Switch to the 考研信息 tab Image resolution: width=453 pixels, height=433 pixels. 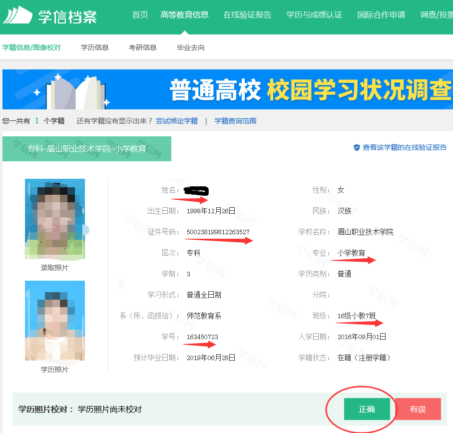click(x=143, y=47)
